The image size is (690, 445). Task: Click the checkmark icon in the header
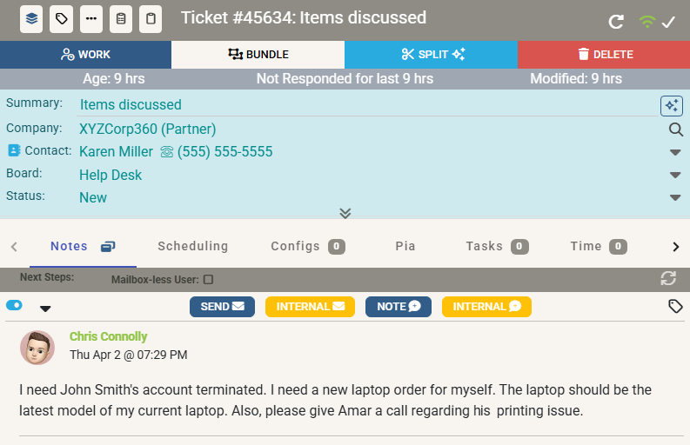668,22
